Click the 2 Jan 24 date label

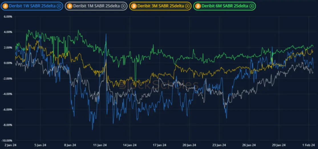pyautogui.click(x=10, y=145)
